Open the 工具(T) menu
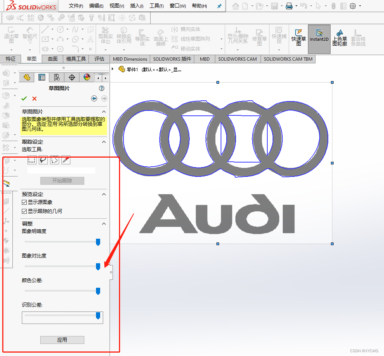384x356 pixels. (x=157, y=6)
